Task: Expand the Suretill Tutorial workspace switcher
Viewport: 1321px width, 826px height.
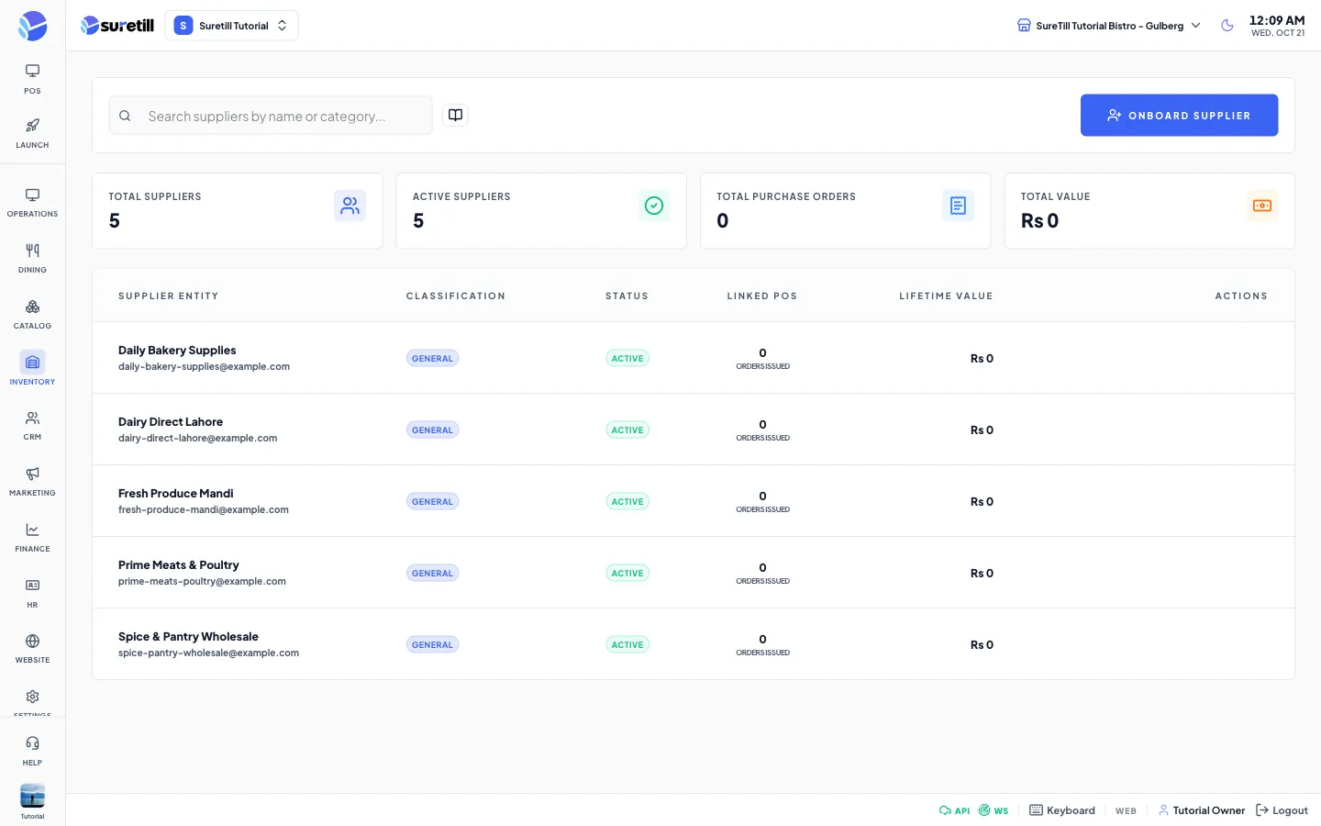Action: point(232,26)
